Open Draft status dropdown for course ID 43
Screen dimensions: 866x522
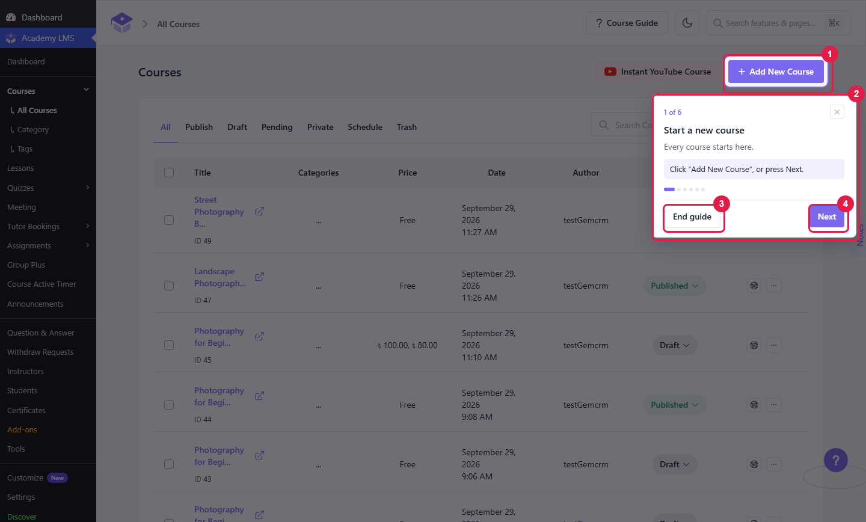[675, 464]
